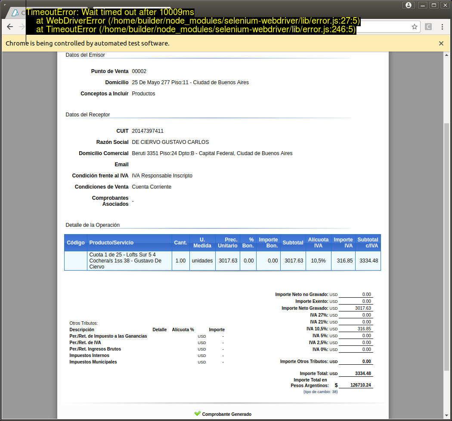This screenshot has height=421, width=452.
Task: Click the extension icon beside address bar
Action: click(428, 27)
